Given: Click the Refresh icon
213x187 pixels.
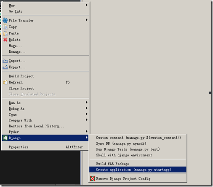Looking at the screenshot, I should [x=5, y=82].
